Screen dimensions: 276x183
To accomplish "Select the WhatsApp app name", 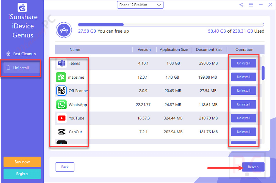I will pyautogui.click(x=78, y=105).
